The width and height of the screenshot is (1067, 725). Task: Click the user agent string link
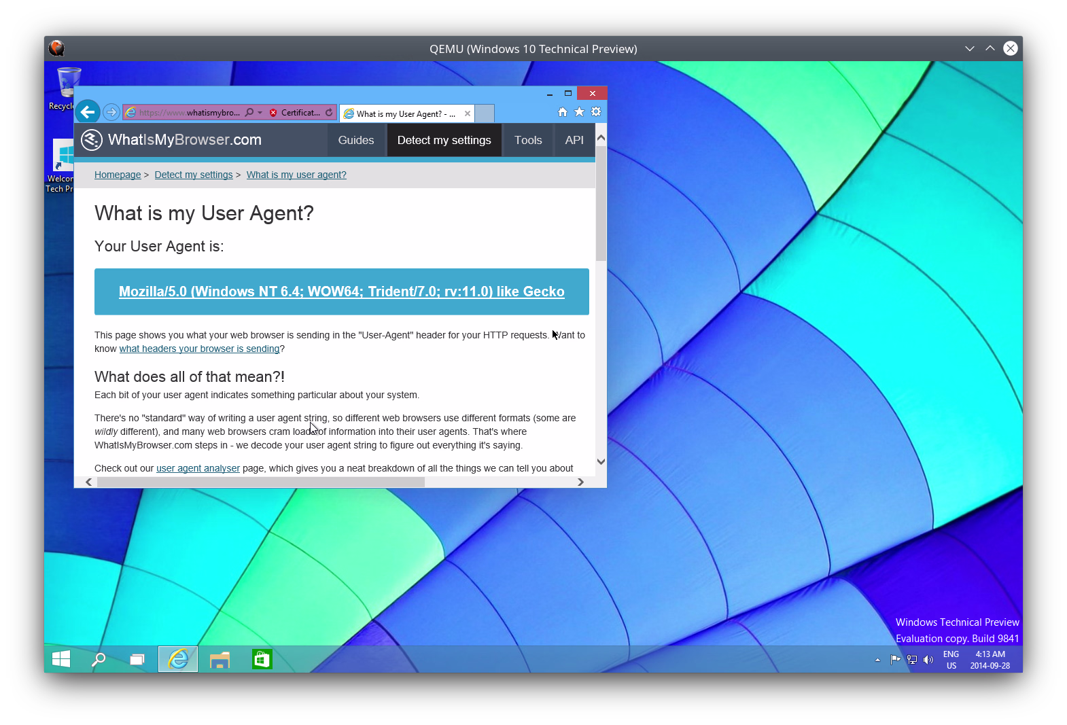(x=341, y=291)
